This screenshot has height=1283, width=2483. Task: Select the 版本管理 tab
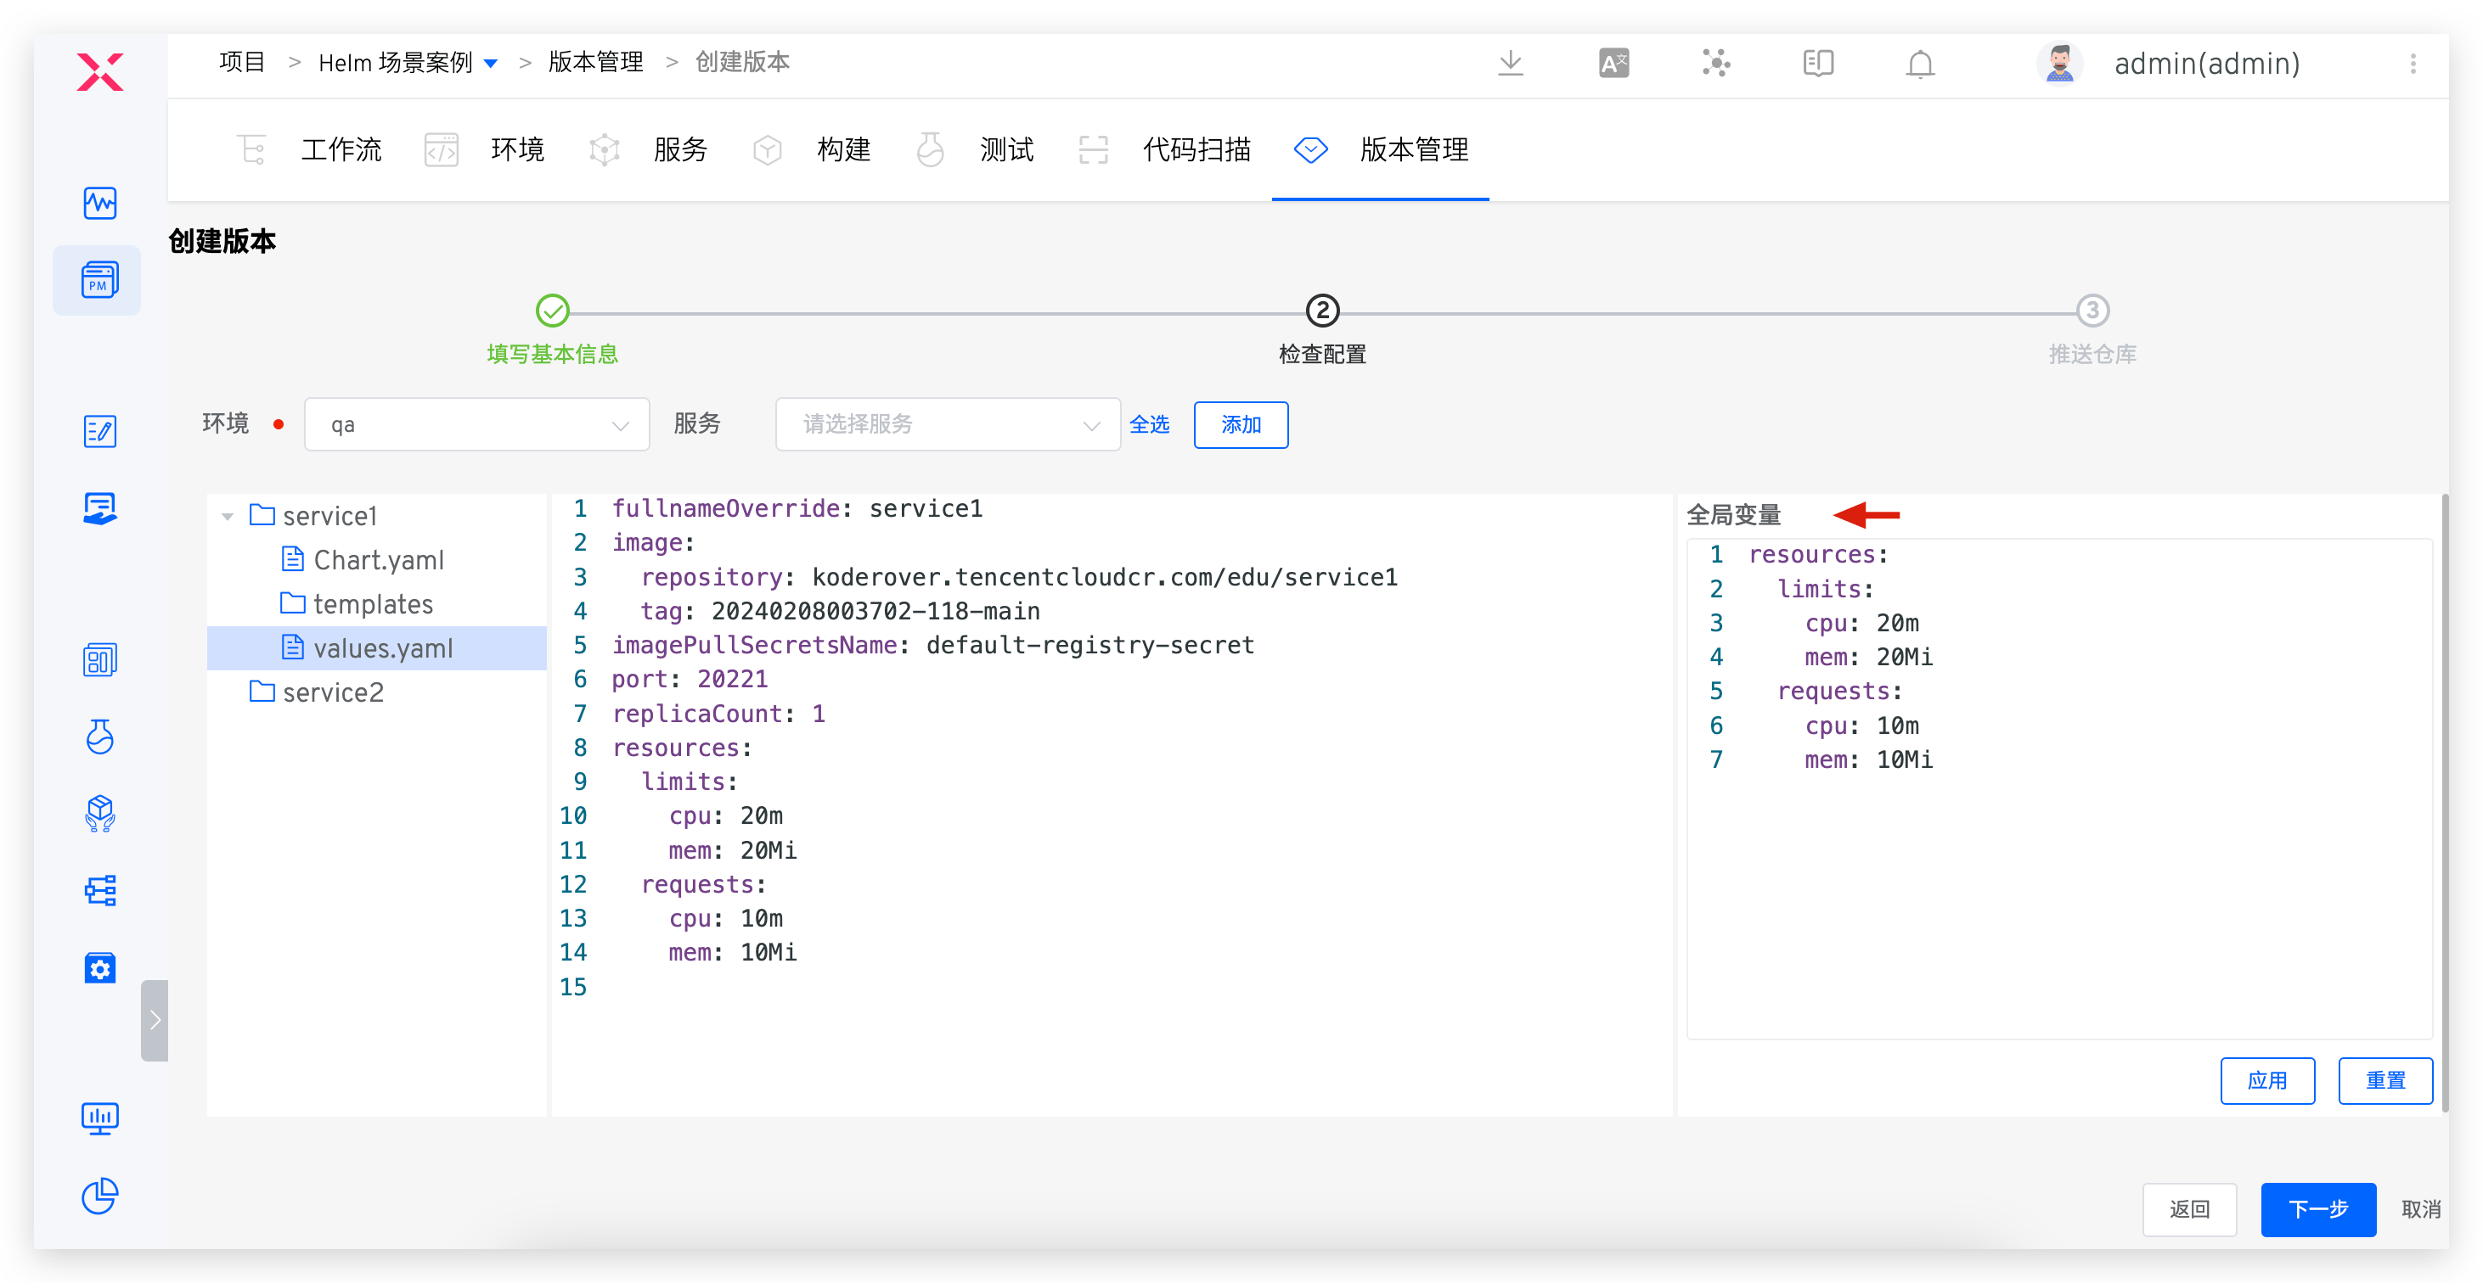[x=1380, y=149]
